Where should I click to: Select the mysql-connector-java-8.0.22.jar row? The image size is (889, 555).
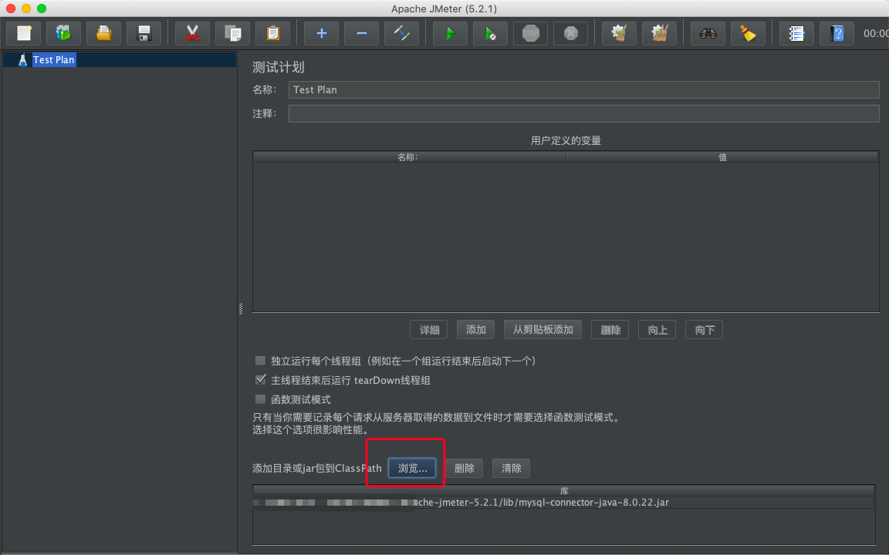[x=564, y=503]
